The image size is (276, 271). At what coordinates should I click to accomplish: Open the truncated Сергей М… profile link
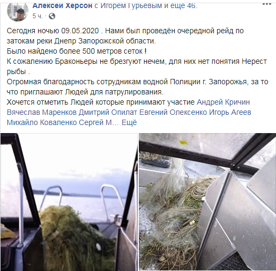pos(99,123)
